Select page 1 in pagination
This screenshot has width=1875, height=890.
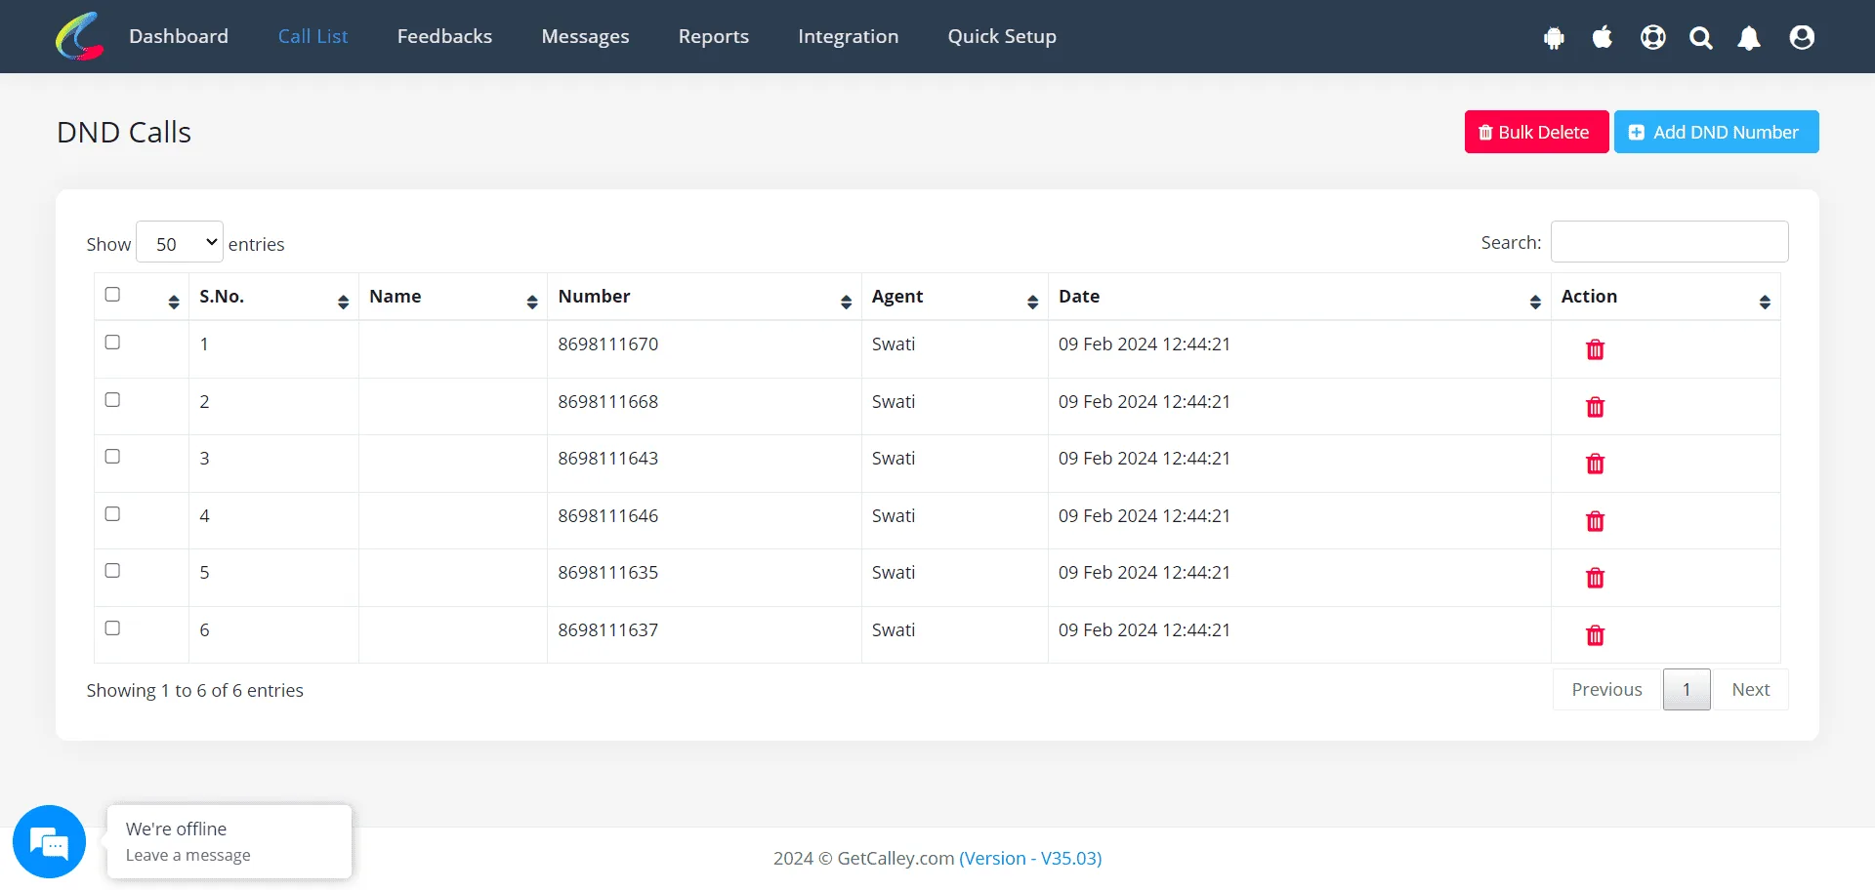point(1687,690)
